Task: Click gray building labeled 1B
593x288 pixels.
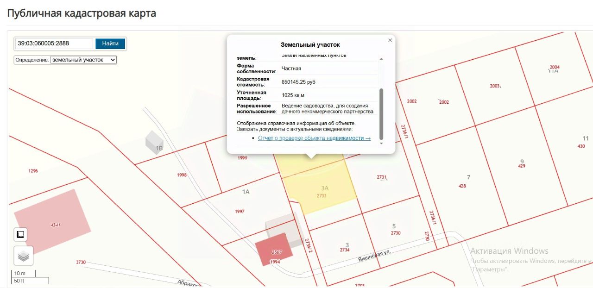Action: pos(154,142)
